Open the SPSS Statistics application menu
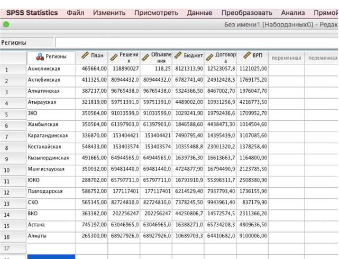This screenshot has width=339, height=259. point(32,13)
